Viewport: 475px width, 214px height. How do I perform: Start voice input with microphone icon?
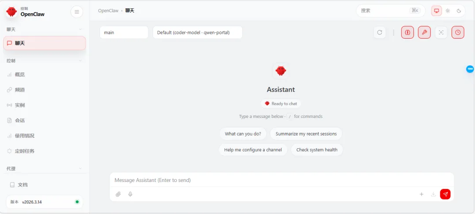click(130, 194)
